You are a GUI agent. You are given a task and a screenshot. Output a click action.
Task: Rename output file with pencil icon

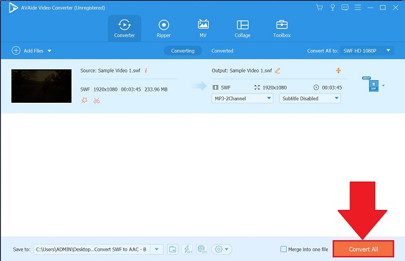[277, 71]
